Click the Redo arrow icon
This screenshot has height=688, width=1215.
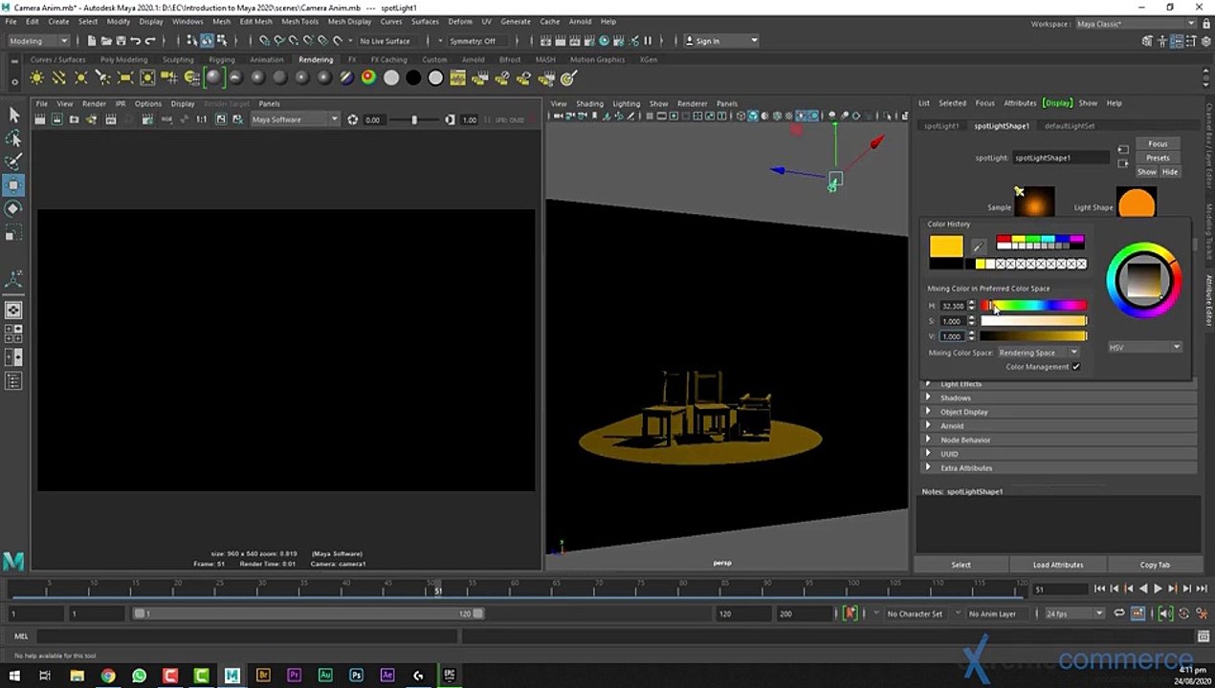(150, 41)
